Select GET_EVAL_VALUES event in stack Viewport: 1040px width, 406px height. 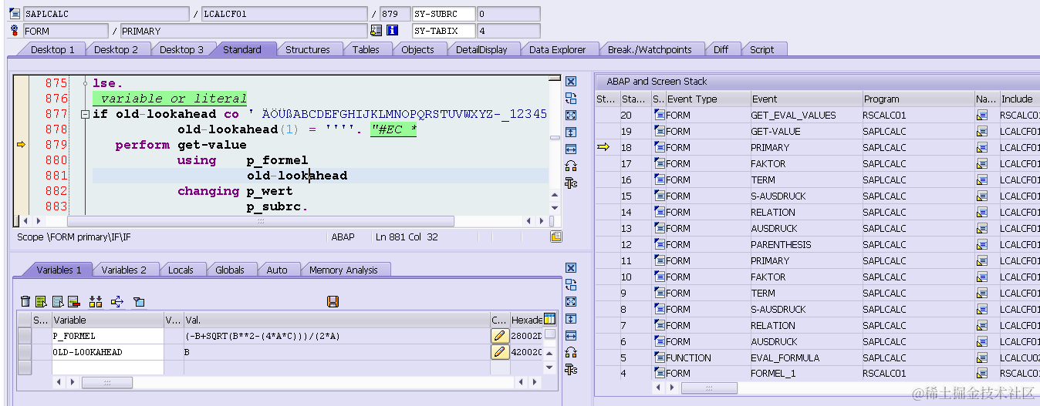[x=806, y=115]
